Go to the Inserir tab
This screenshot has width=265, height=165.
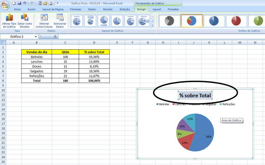(x=31, y=9)
